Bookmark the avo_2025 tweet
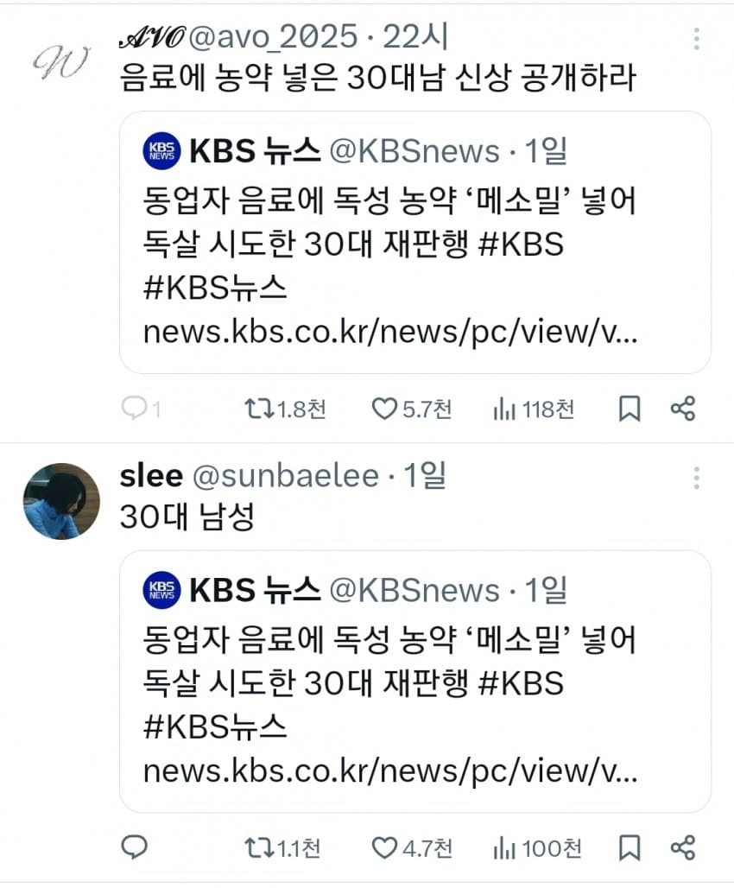Screen dimensions: 734x888 tap(630, 409)
